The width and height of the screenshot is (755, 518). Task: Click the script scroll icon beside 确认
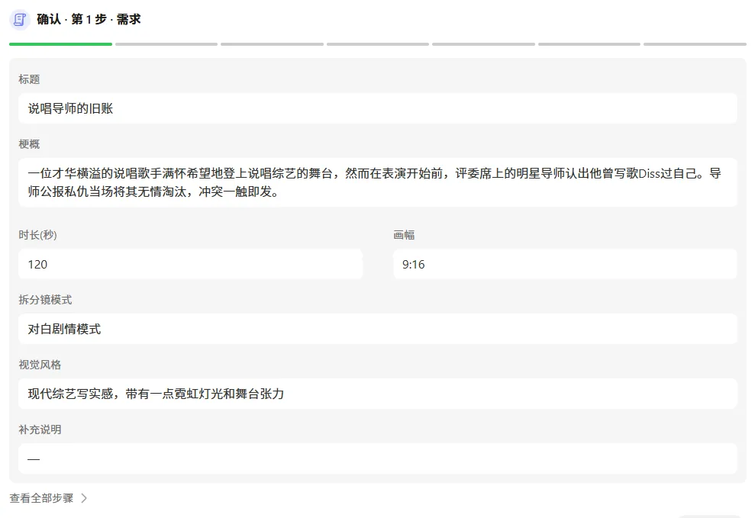(x=20, y=20)
